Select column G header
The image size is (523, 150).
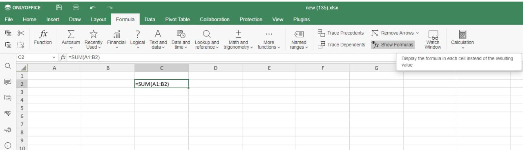[x=376, y=68]
